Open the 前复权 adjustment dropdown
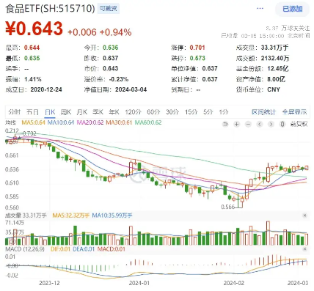 pos(299,125)
